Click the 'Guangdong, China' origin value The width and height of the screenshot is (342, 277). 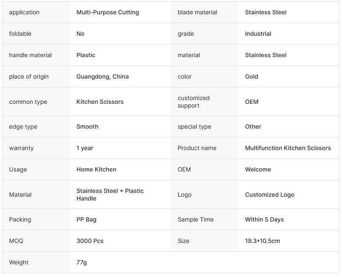102,77
